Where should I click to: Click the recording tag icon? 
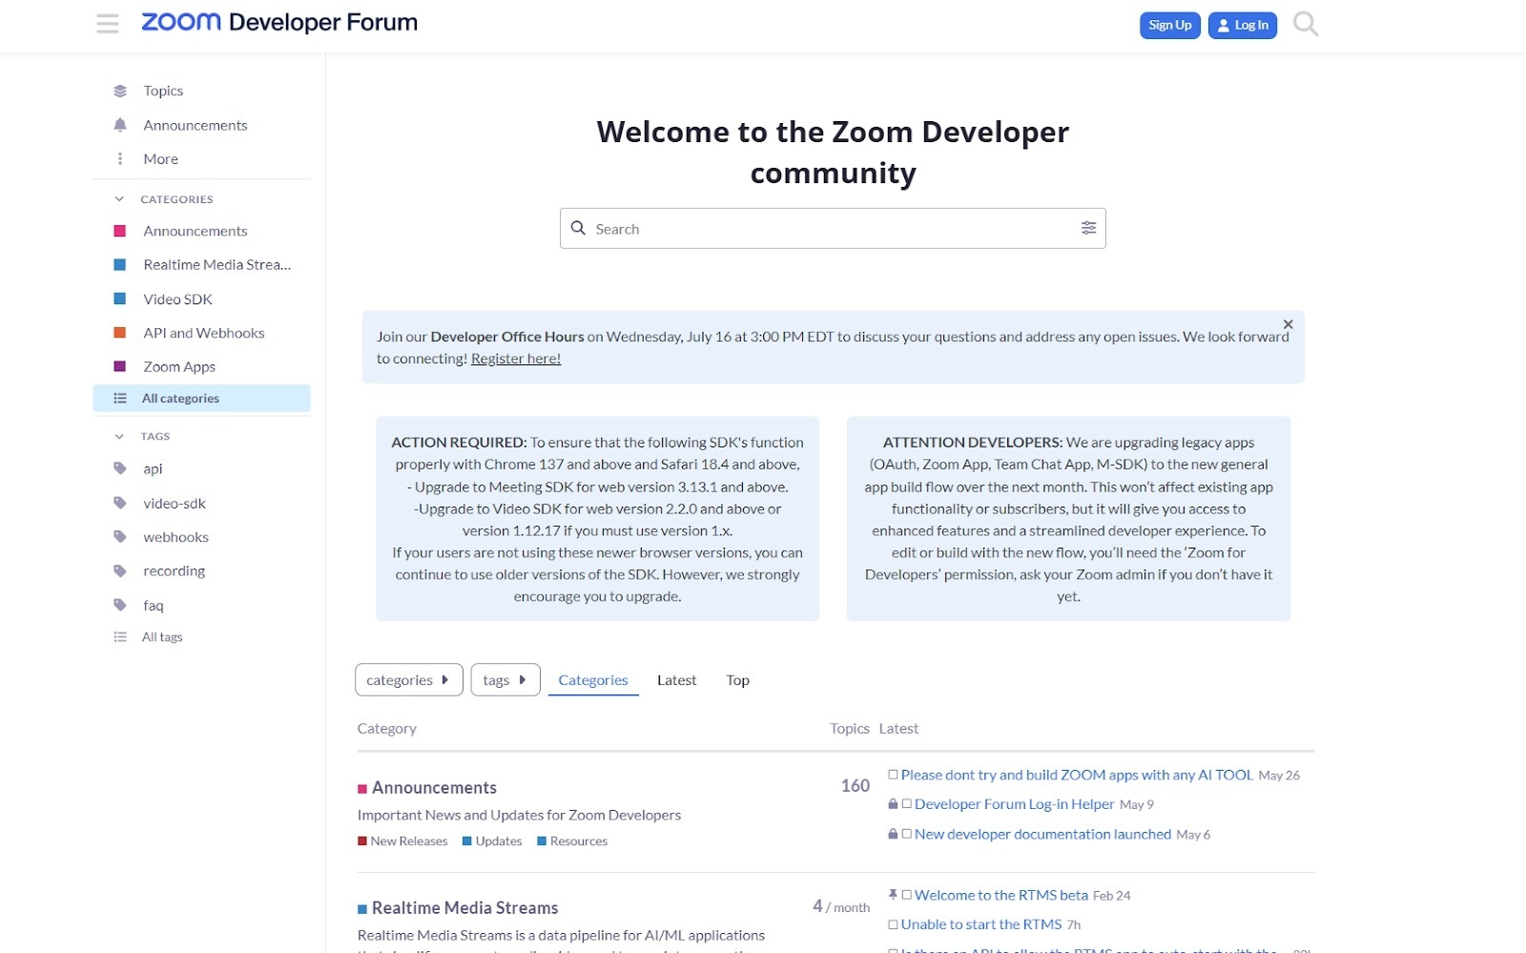[x=120, y=570]
